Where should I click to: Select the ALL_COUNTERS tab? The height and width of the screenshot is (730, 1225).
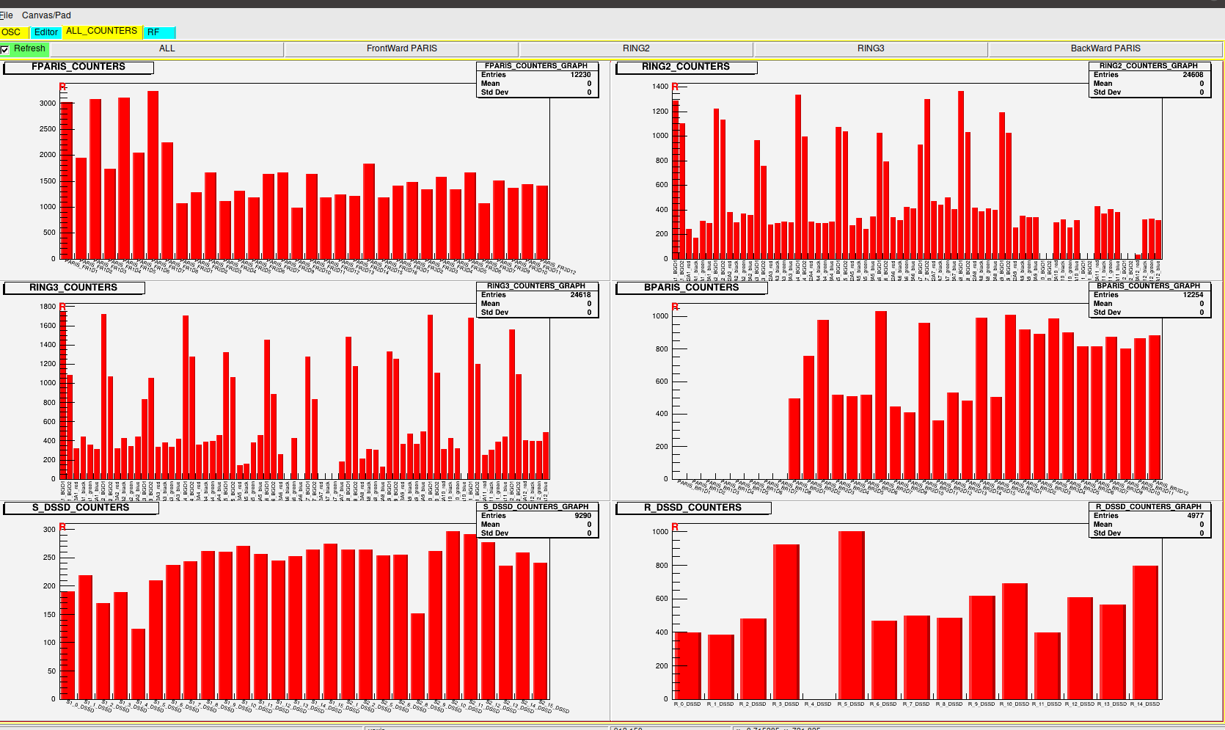pyautogui.click(x=101, y=31)
